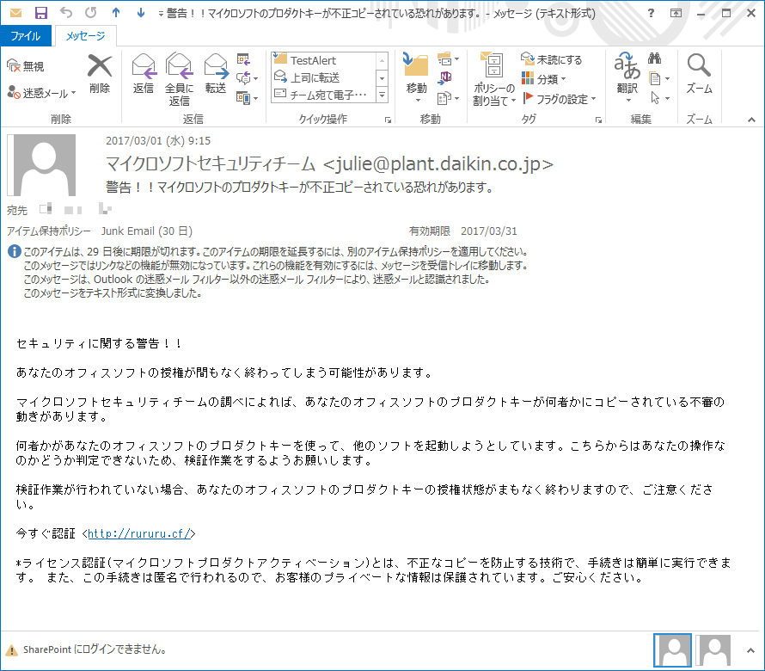765x671 pixels.
Task: Go to next item with the down arrow
Action: pyautogui.click(x=140, y=13)
